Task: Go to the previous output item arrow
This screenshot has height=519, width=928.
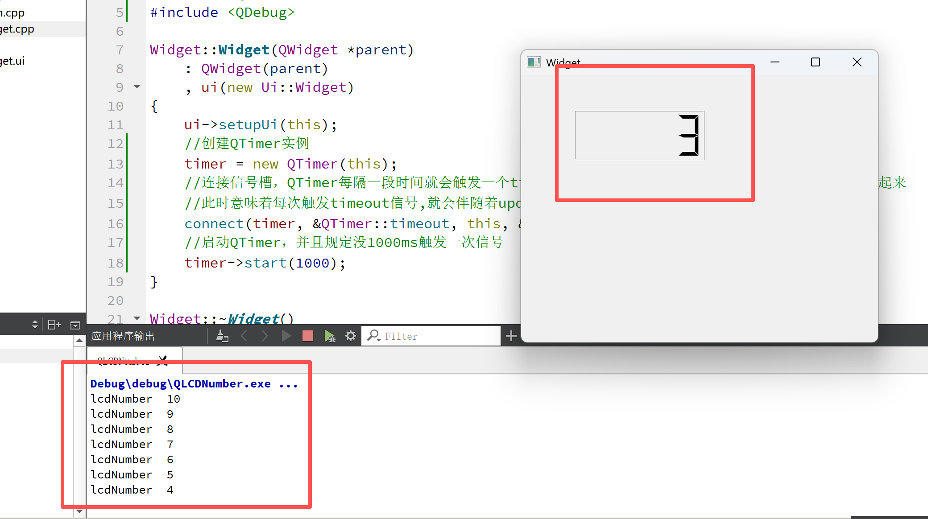Action: coord(244,336)
